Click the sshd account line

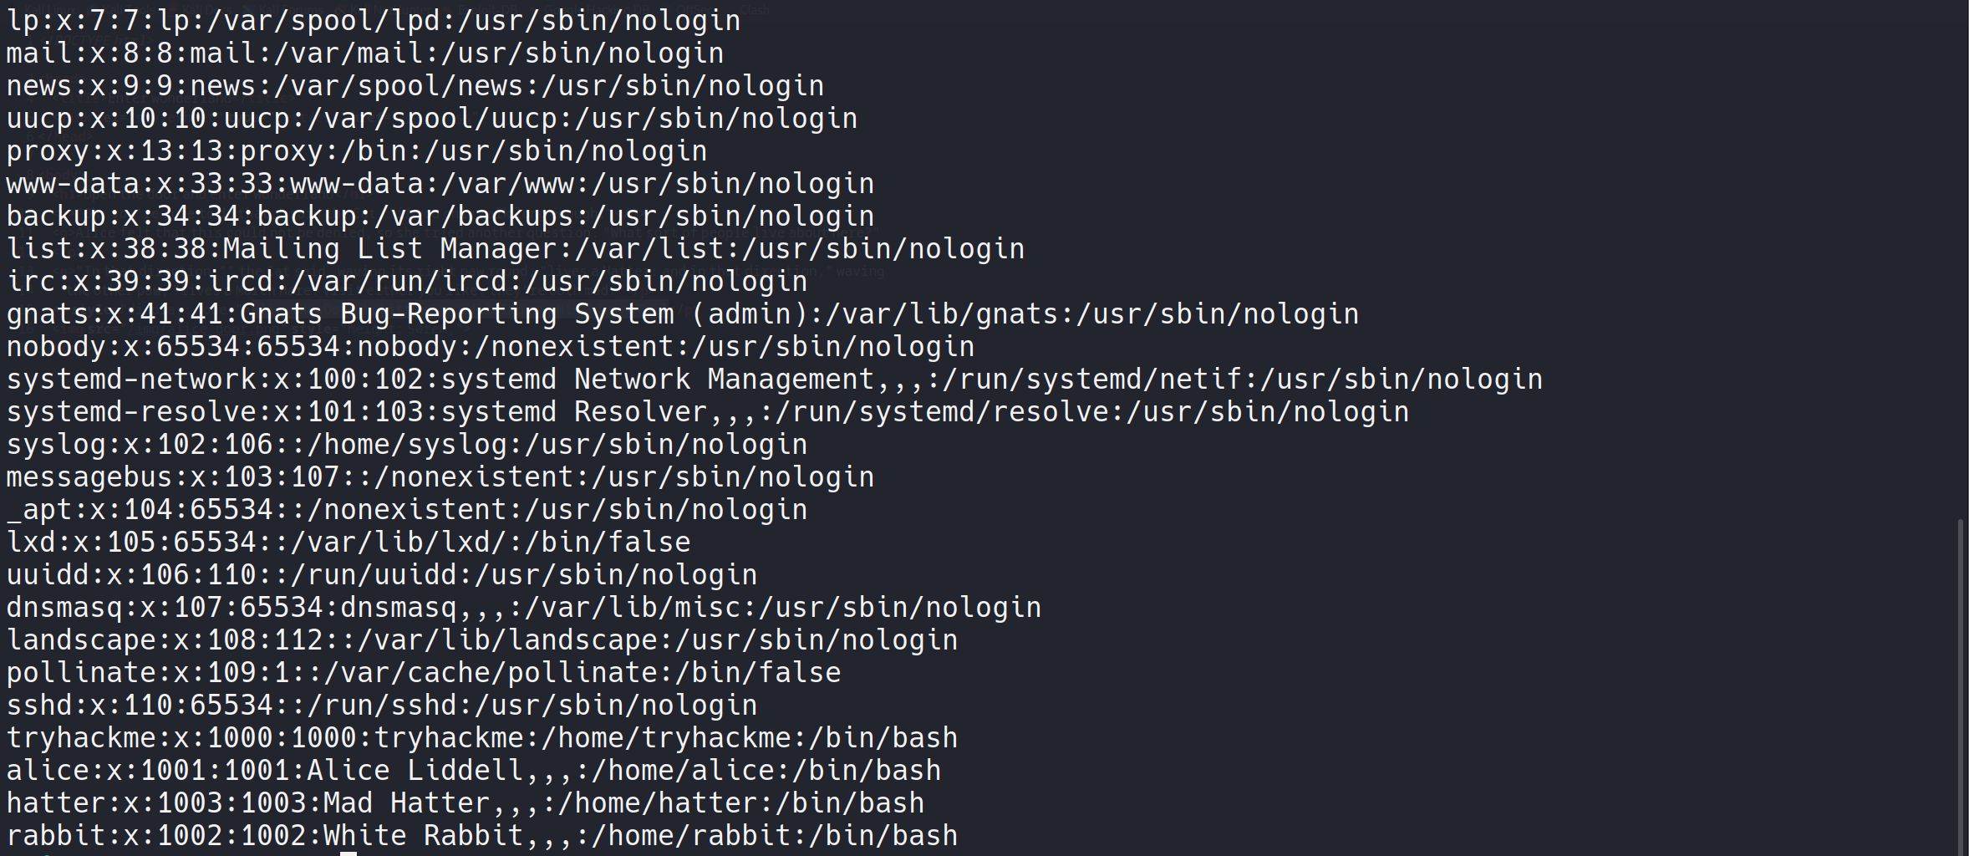(381, 706)
